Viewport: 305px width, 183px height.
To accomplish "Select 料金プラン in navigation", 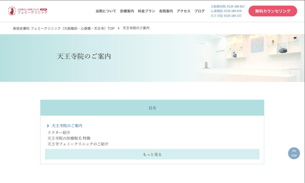I will pos(146,11).
